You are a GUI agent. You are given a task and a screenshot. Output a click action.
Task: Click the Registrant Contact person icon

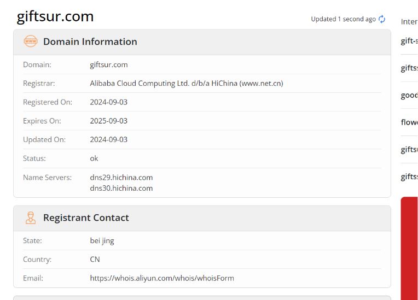tap(31, 217)
